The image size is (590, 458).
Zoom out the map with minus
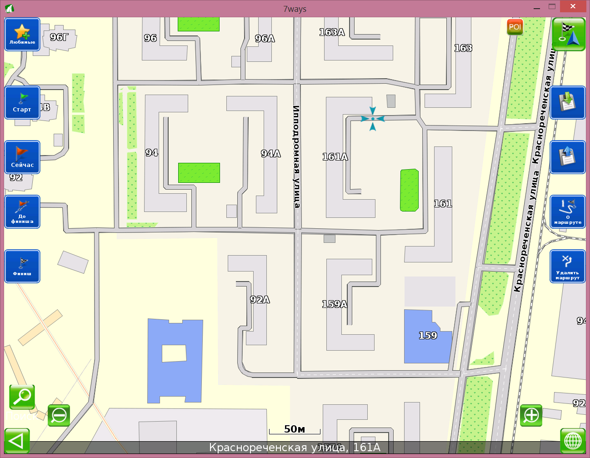[x=59, y=415]
